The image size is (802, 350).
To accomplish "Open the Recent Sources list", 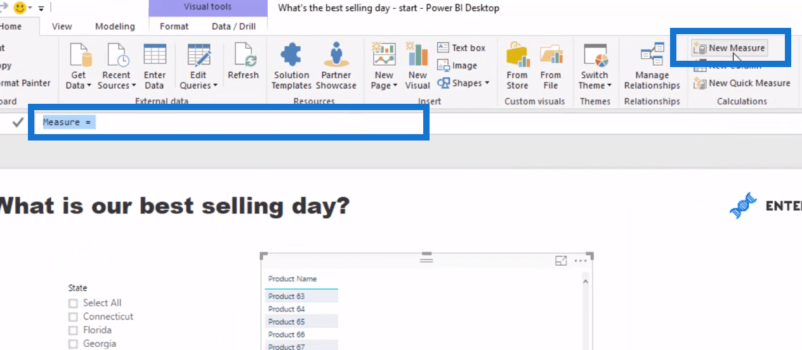I will click(x=117, y=66).
